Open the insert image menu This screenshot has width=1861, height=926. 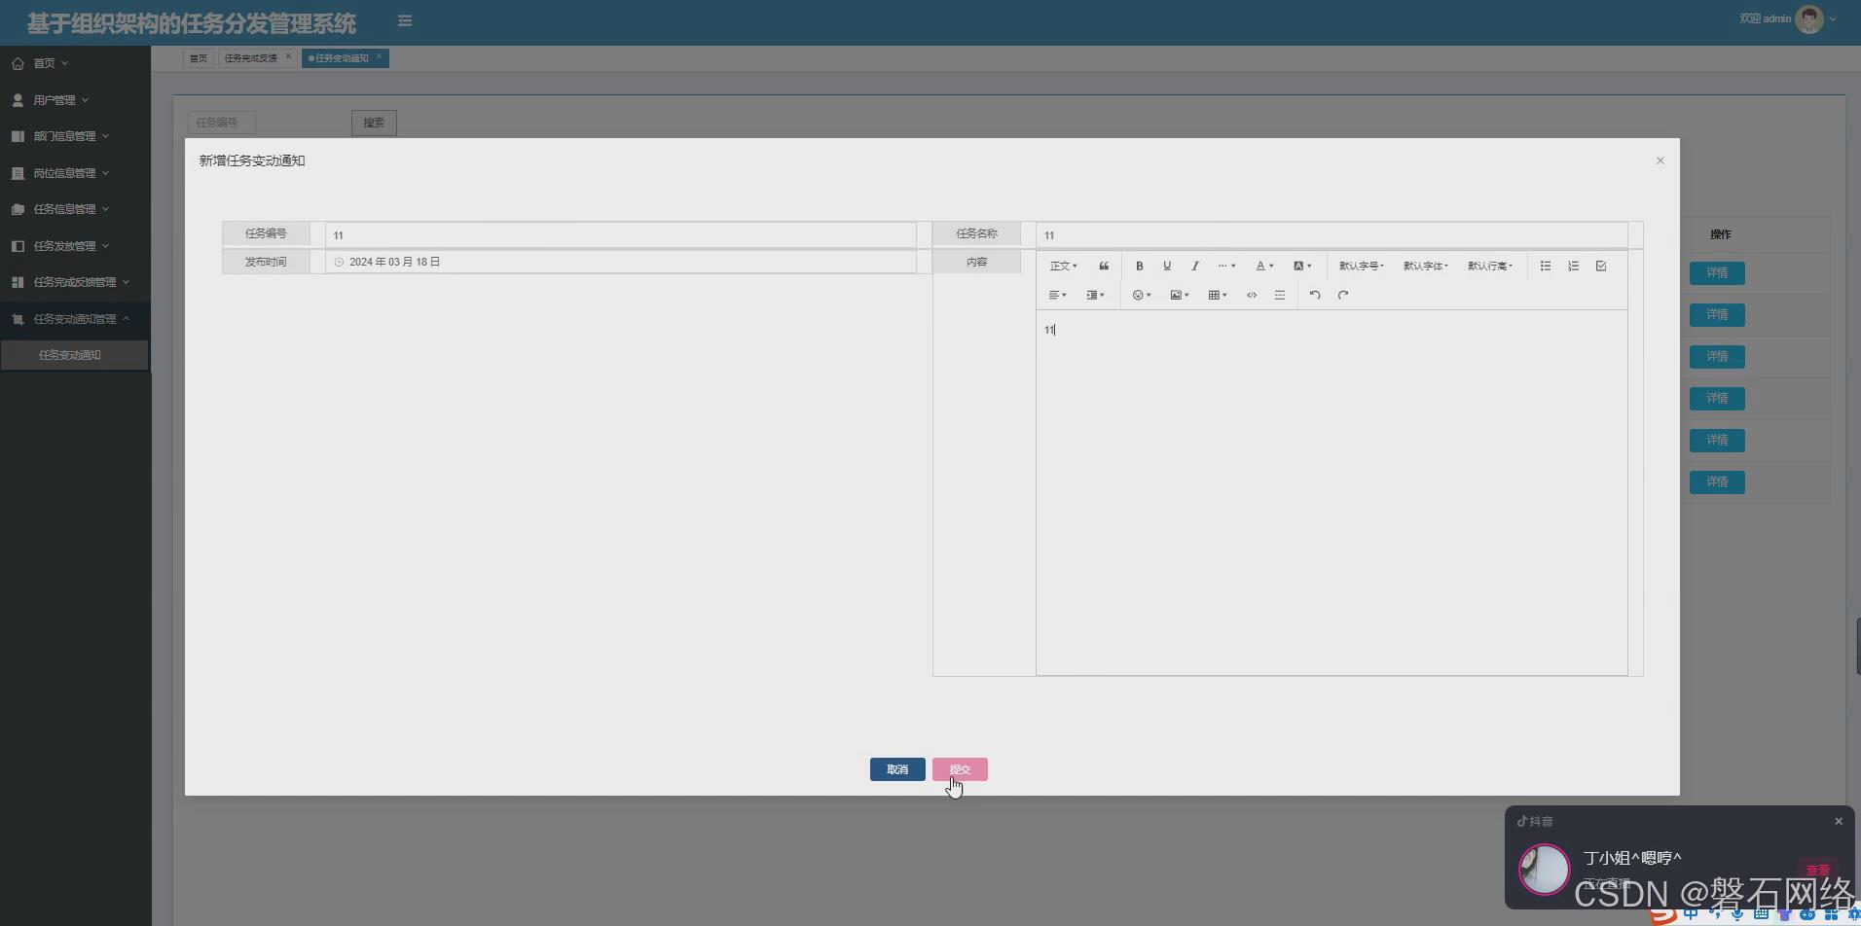(1180, 295)
